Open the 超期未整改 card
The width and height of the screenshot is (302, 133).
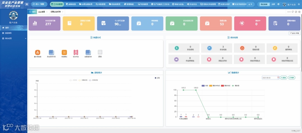tap(284, 23)
